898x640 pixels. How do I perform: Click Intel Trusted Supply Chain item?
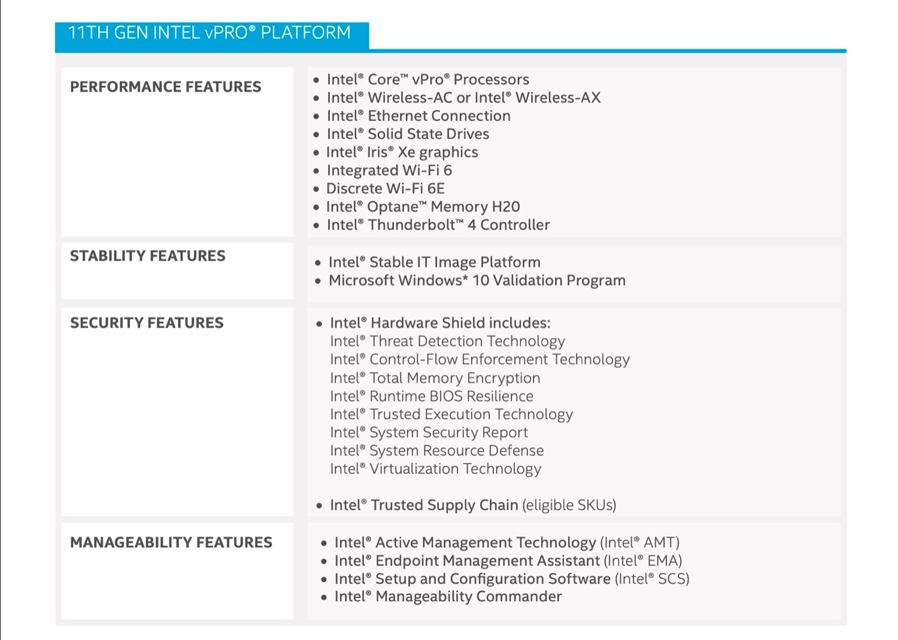tap(472, 505)
